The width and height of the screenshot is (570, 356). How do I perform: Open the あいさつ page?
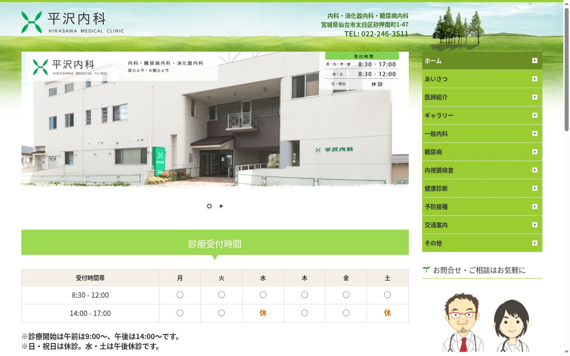coord(482,79)
